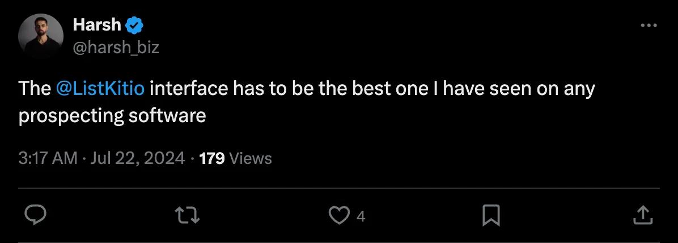Repost this tweet with the retweet icon
678x243 pixels.
point(187,215)
